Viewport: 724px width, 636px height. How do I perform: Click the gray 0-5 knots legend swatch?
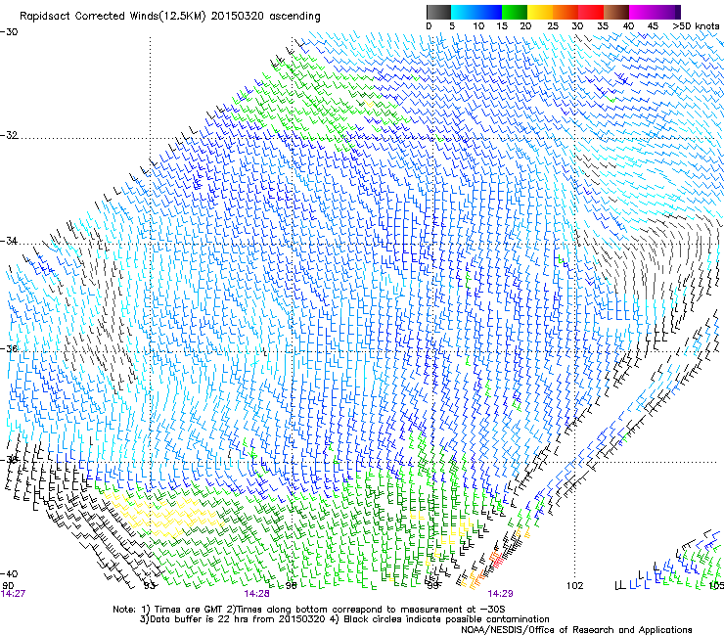(438, 12)
